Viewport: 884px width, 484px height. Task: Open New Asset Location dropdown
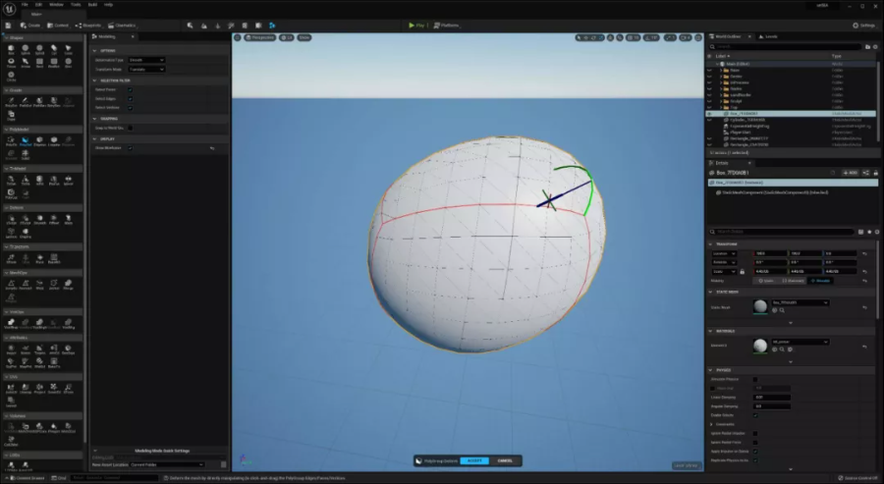[167, 464]
